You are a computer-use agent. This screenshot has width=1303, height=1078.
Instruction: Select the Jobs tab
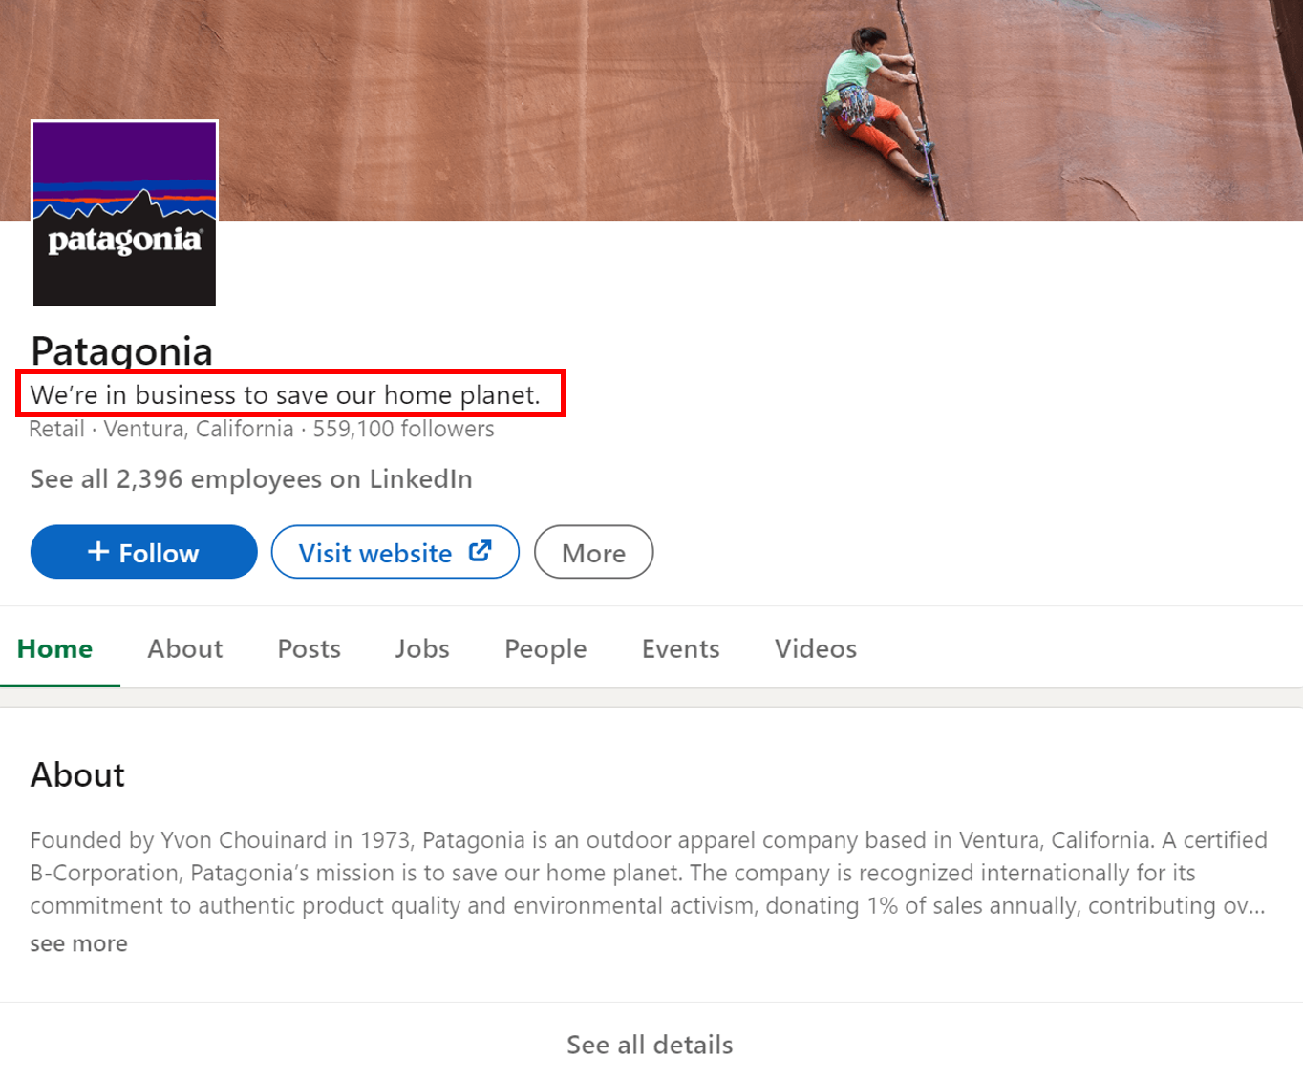pos(422,649)
